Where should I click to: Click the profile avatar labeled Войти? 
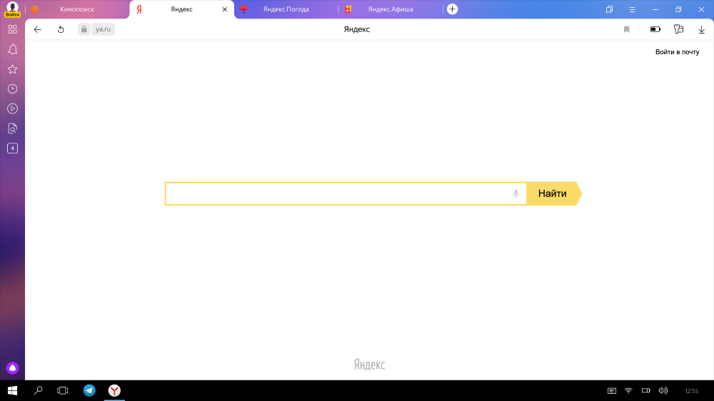(x=12, y=9)
